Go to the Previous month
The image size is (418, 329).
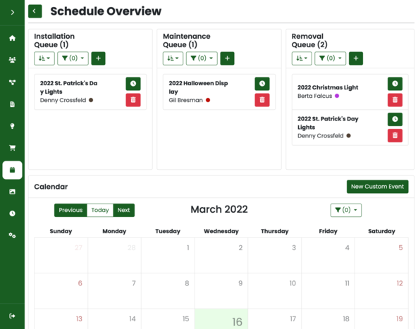(x=70, y=210)
